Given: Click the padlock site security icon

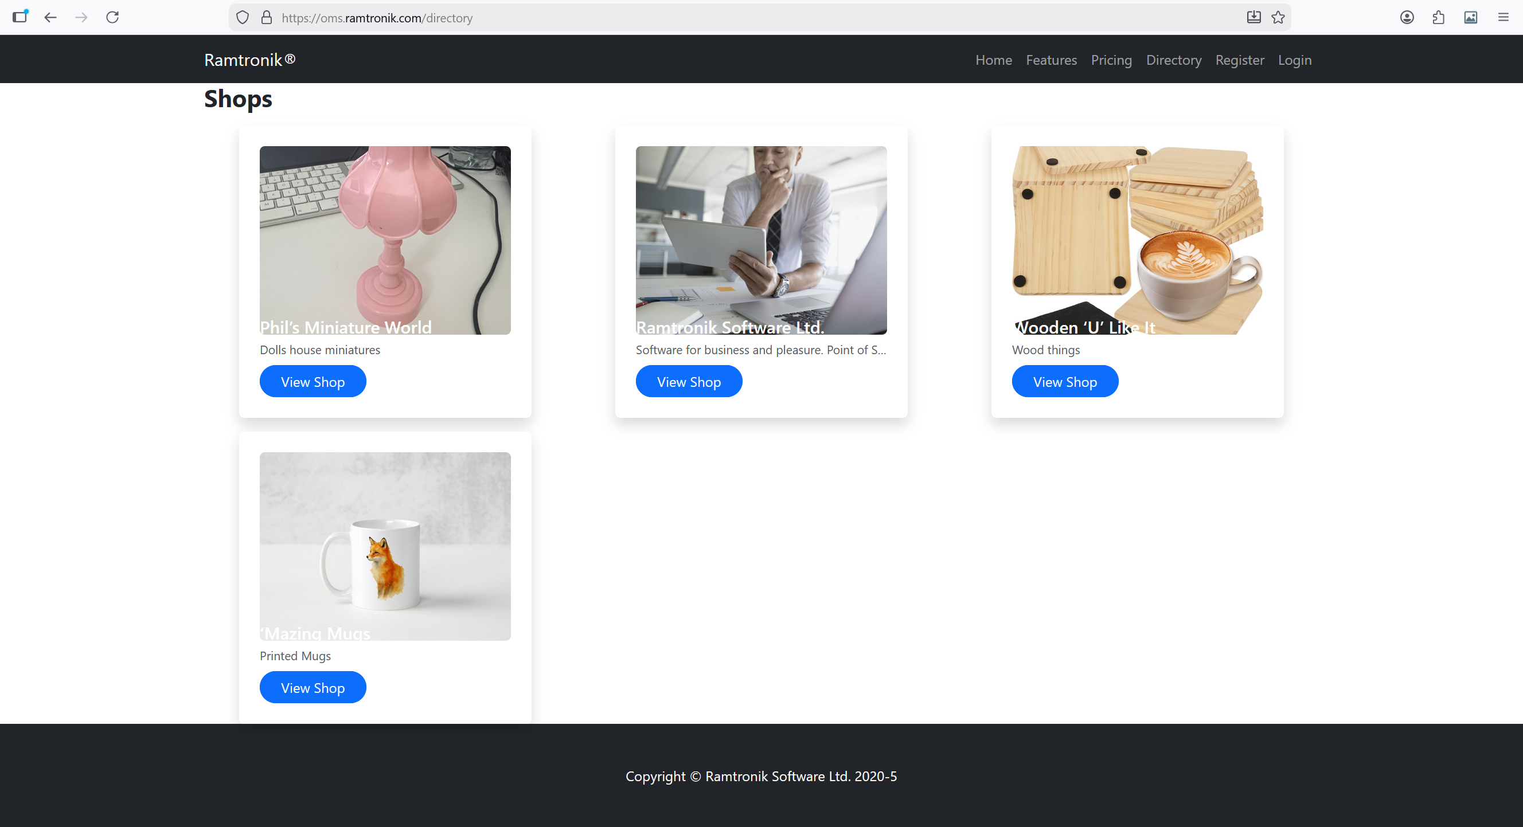Looking at the screenshot, I should pyautogui.click(x=267, y=17).
